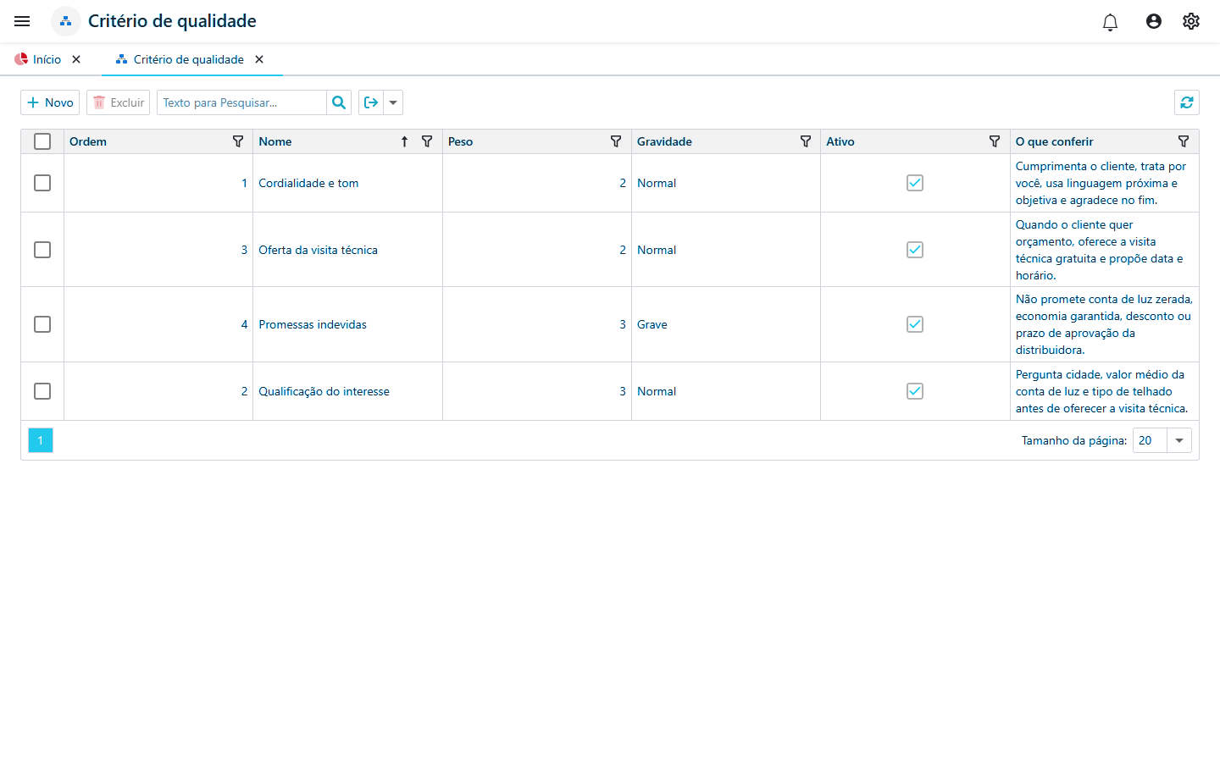Open the user account menu
The width and height of the screenshot is (1220, 762).
pyautogui.click(x=1154, y=21)
